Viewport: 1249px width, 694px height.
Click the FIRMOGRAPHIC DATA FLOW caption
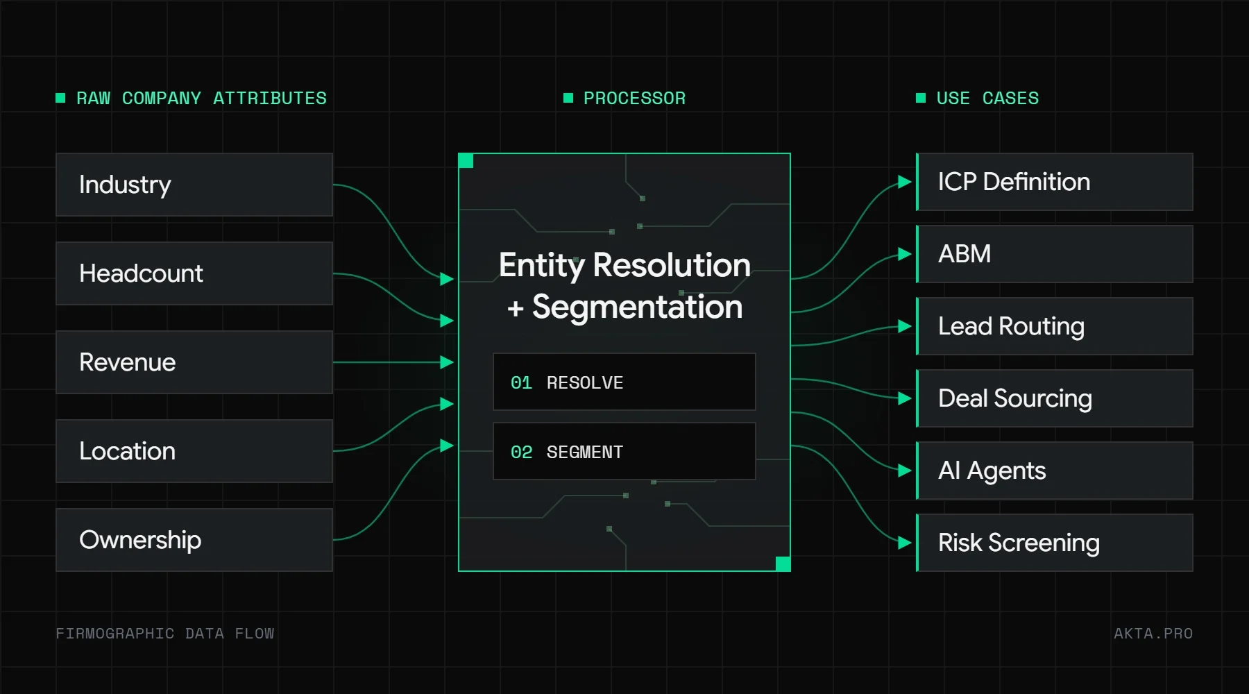coord(165,634)
